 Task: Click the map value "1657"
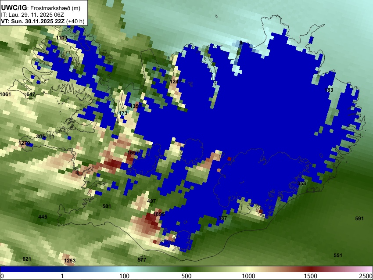pos(133,152)
